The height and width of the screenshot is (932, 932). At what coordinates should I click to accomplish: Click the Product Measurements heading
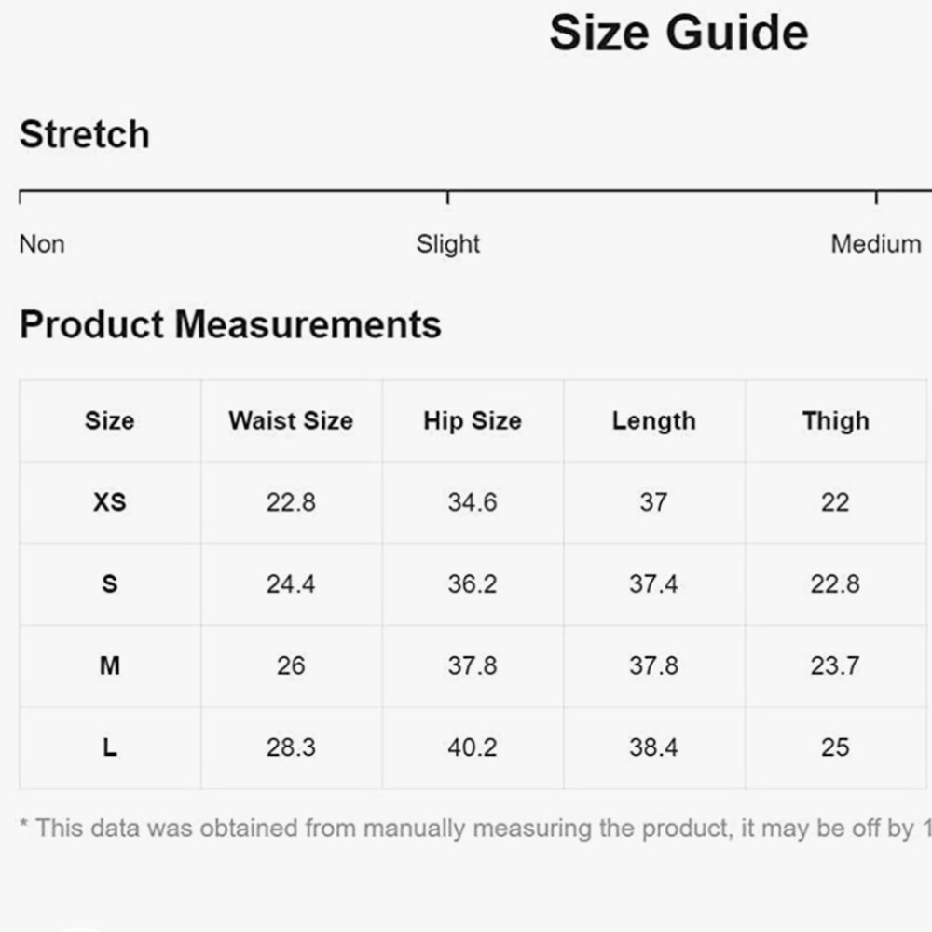[x=230, y=325]
